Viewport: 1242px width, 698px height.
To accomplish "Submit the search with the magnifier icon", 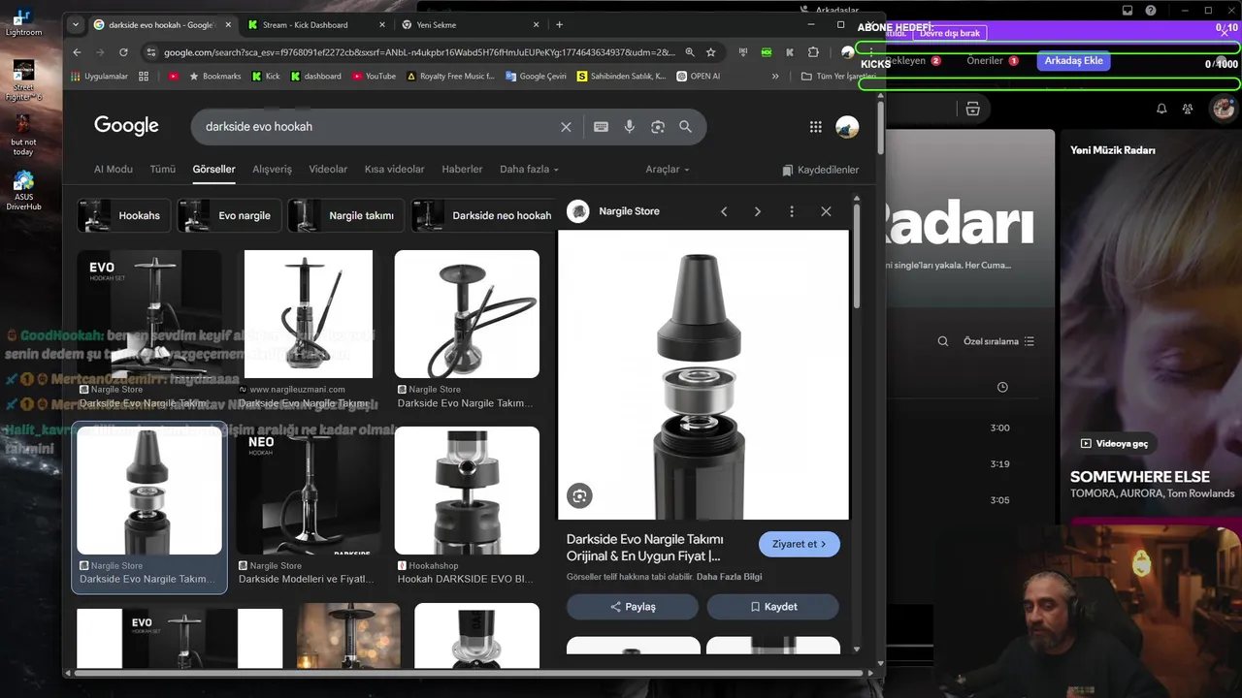I will (685, 126).
